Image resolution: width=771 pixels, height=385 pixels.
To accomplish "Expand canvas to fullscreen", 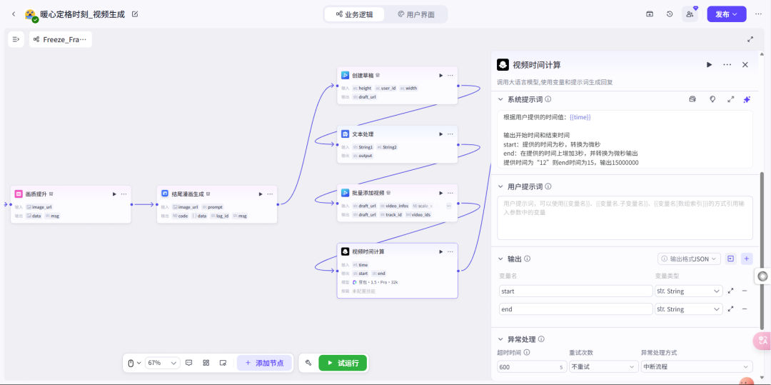I will [750, 39].
